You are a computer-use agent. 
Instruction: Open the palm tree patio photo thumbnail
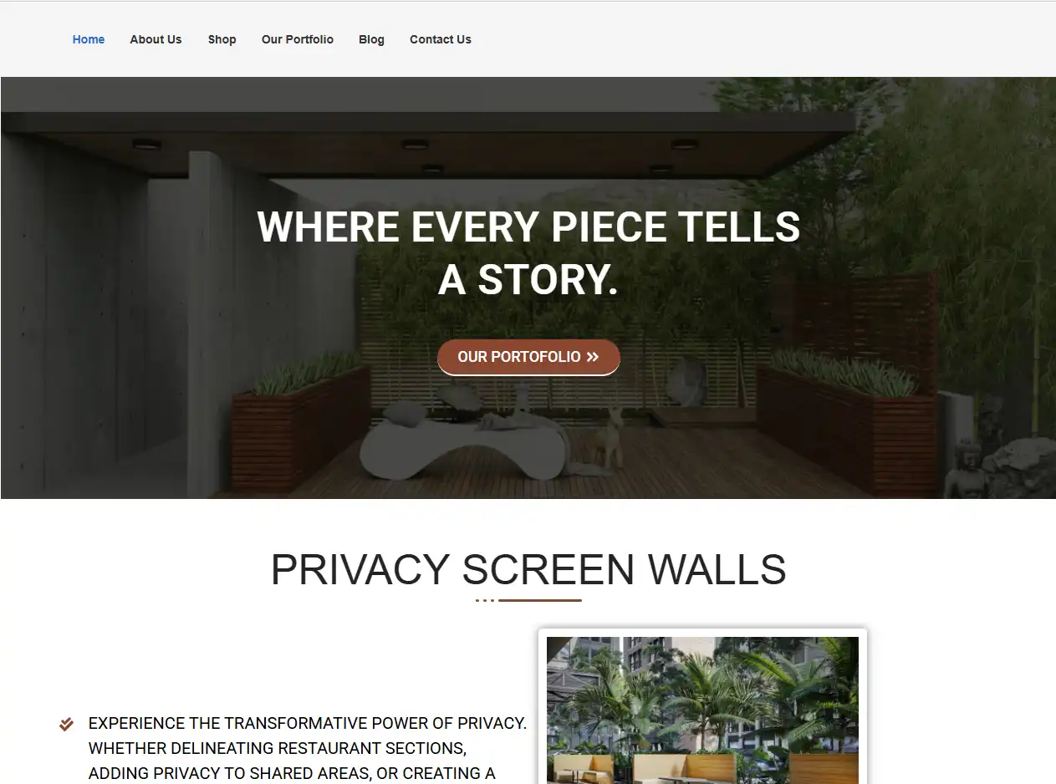pyautogui.click(x=702, y=709)
